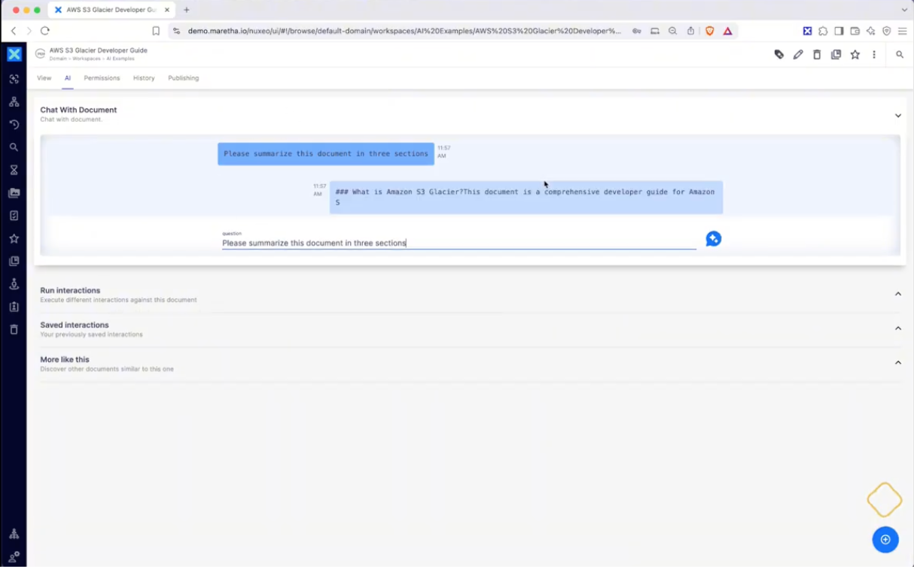The width and height of the screenshot is (914, 569).
Task: Click the sent message bubble Please summarize this document
Action: point(326,154)
